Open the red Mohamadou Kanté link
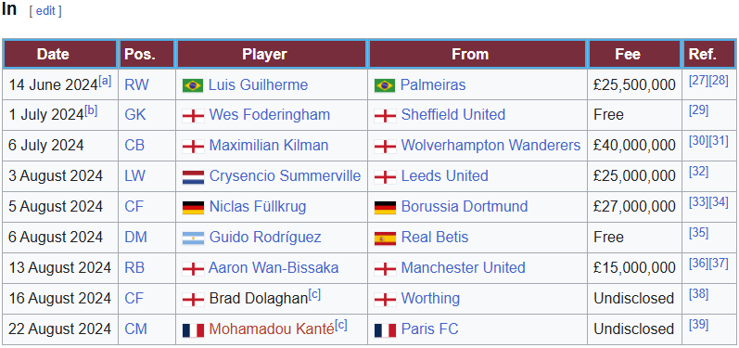Screen dimensions: 739x348 click(272, 329)
